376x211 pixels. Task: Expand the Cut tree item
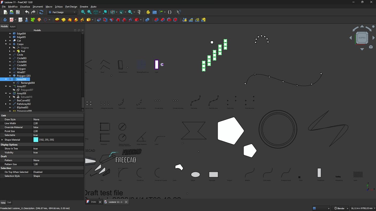[6, 41]
